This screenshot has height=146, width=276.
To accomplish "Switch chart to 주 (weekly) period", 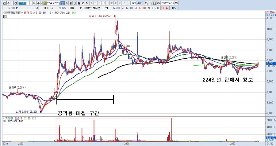I will [67, 3].
